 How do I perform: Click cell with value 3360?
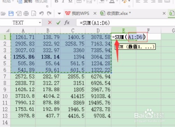pyautogui.click(x=73, y=50)
